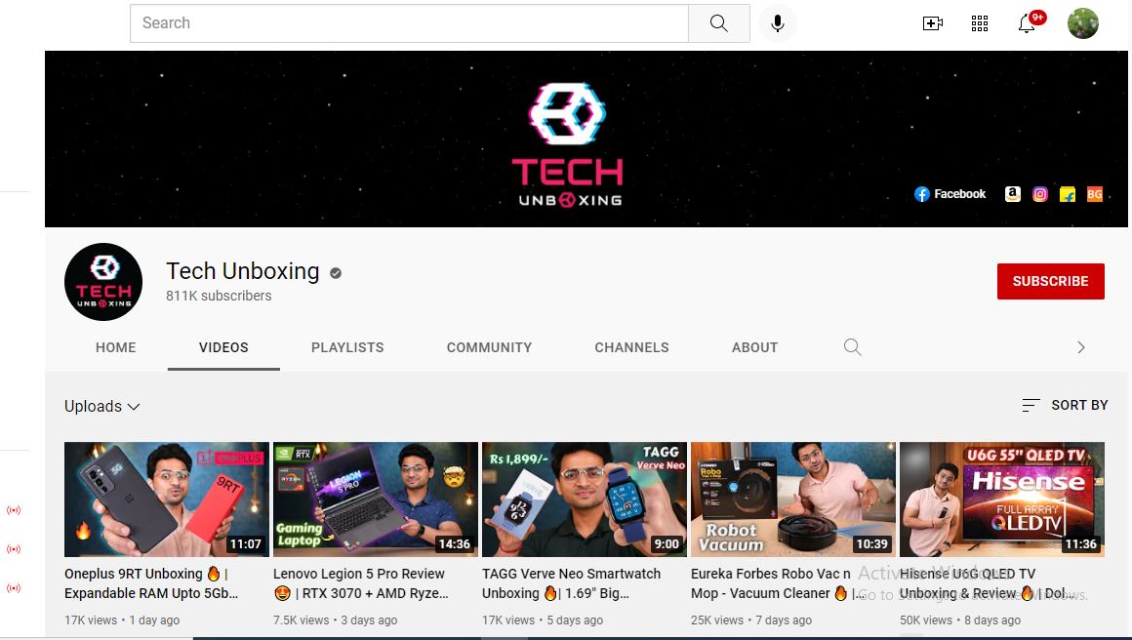Expand the Uploads dropdown
1132x640 pixels.
point(101,406)
